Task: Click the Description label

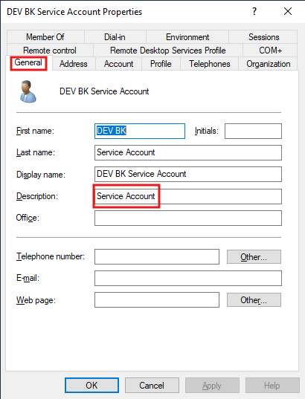Action: [37, 196]
